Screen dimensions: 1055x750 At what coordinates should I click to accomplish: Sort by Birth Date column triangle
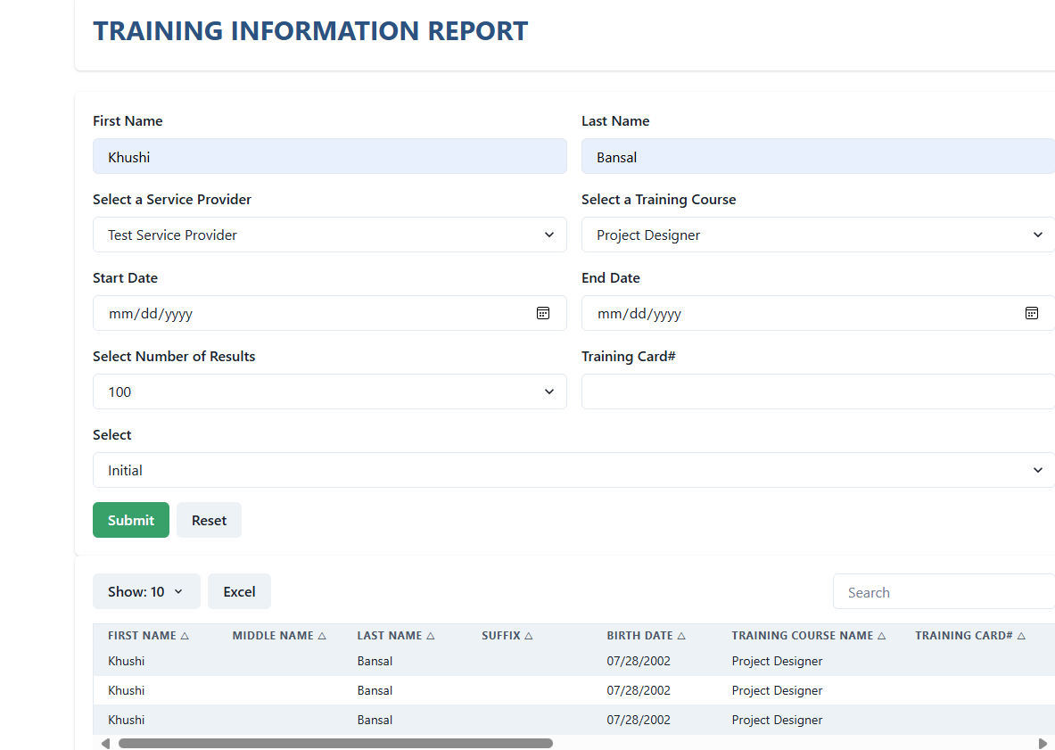pyautogui.click(x=681, y=636)
